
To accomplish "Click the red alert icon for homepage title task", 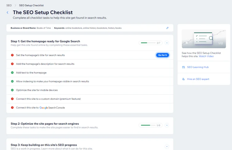I will [12, 55].
